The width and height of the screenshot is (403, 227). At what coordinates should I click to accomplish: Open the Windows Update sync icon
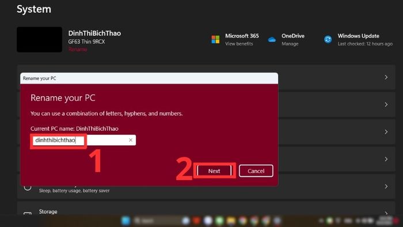coord(328,40)
